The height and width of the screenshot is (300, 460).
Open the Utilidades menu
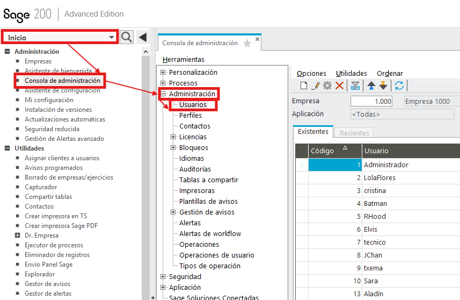351,73
